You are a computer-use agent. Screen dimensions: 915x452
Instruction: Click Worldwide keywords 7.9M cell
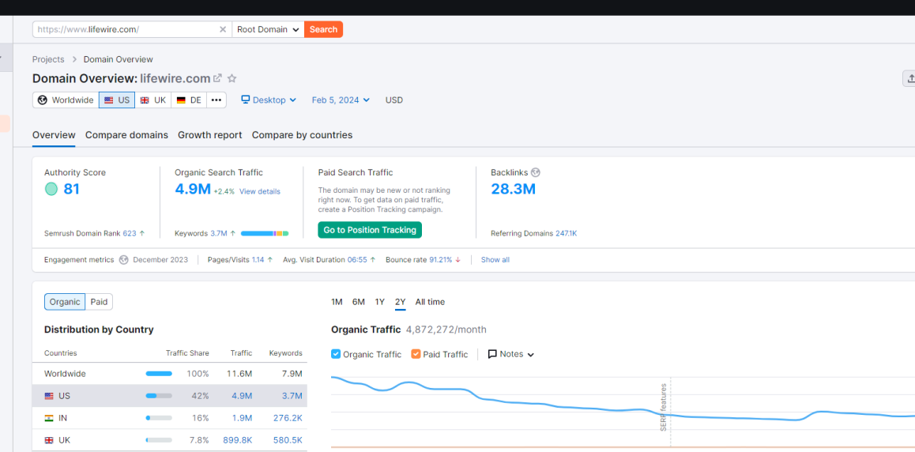coord(292,374)
